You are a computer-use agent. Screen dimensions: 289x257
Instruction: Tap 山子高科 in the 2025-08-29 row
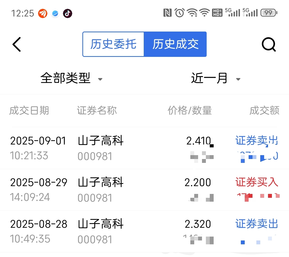[100, 182]
